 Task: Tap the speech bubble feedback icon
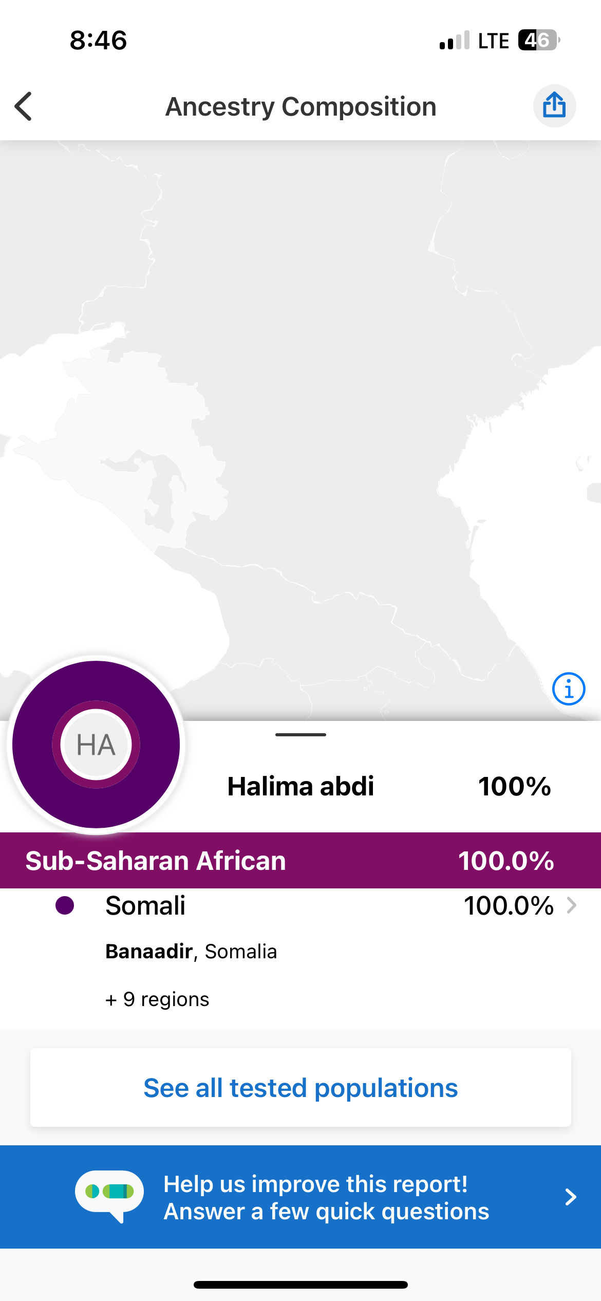(x=109, y=1196)
